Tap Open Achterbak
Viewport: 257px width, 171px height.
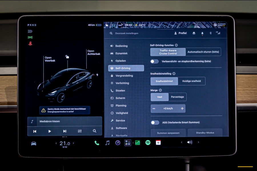tap(94, 52)
